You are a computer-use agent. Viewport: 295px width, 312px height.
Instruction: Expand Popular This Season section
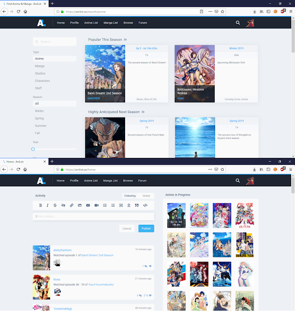[x=108, y=39]
